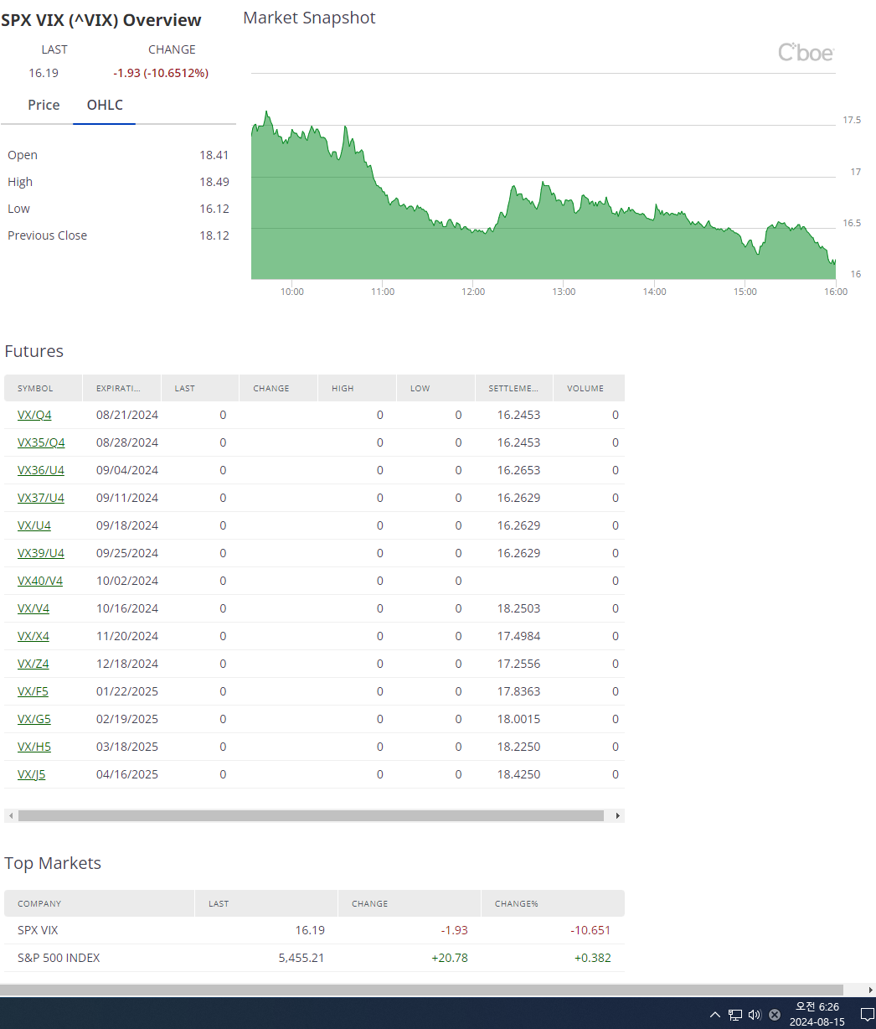
Task: Click the page scrollbar right arrow
Action: (870, 990)
